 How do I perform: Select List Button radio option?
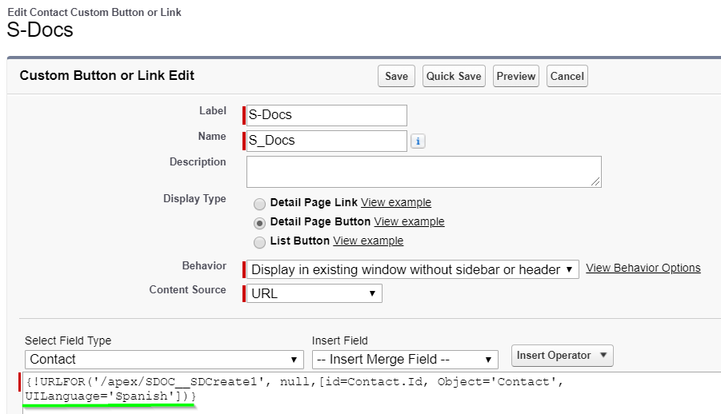(260, 242)
